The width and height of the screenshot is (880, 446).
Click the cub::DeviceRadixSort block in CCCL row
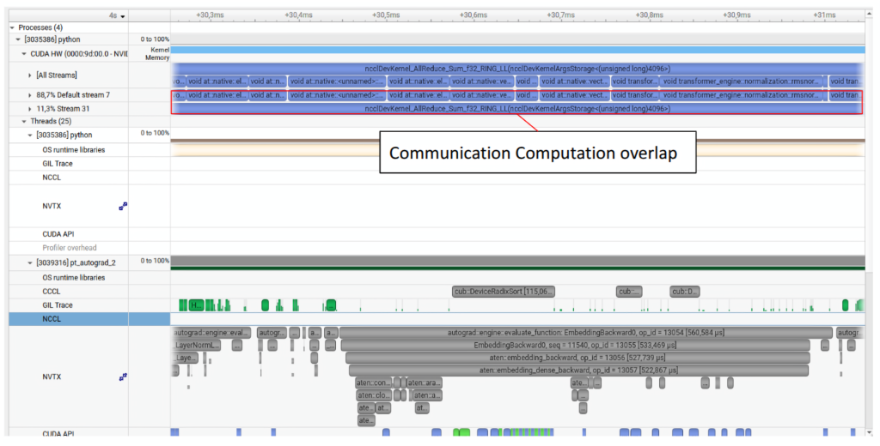(x=504, y=291)
